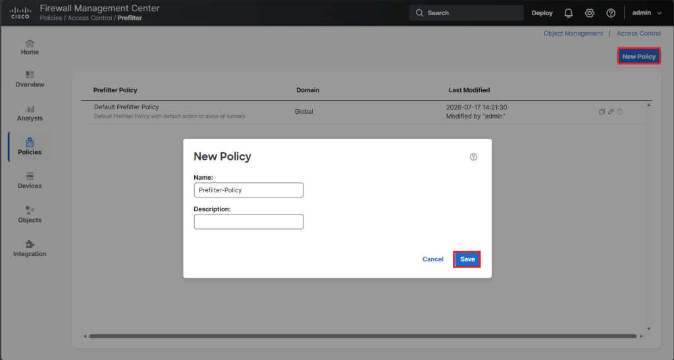
Task: Open the Analysis section
Action: pos(30,113)
